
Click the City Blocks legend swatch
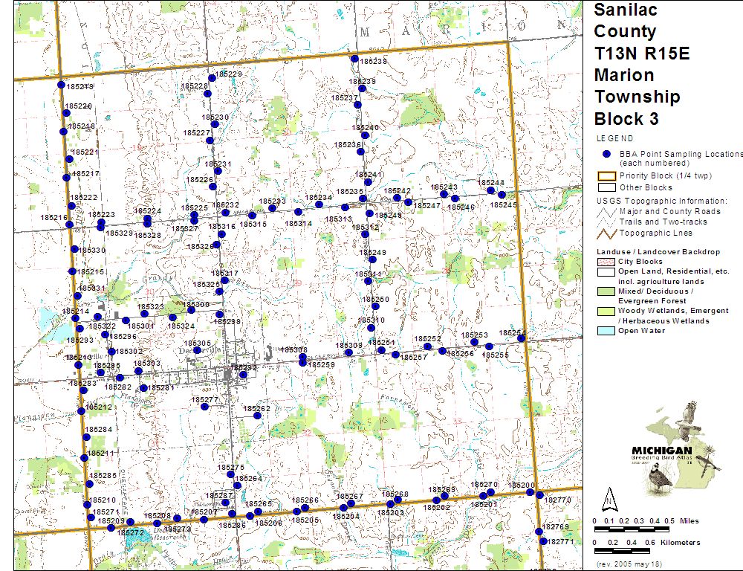tap(606, 262)
